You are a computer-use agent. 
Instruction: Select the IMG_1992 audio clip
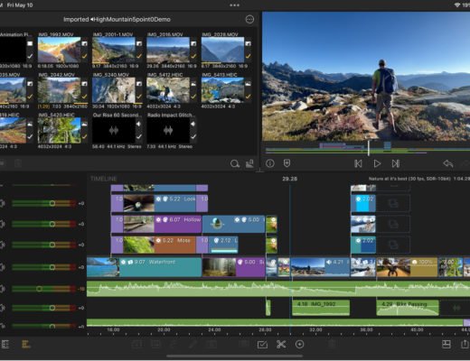point(321,308)
